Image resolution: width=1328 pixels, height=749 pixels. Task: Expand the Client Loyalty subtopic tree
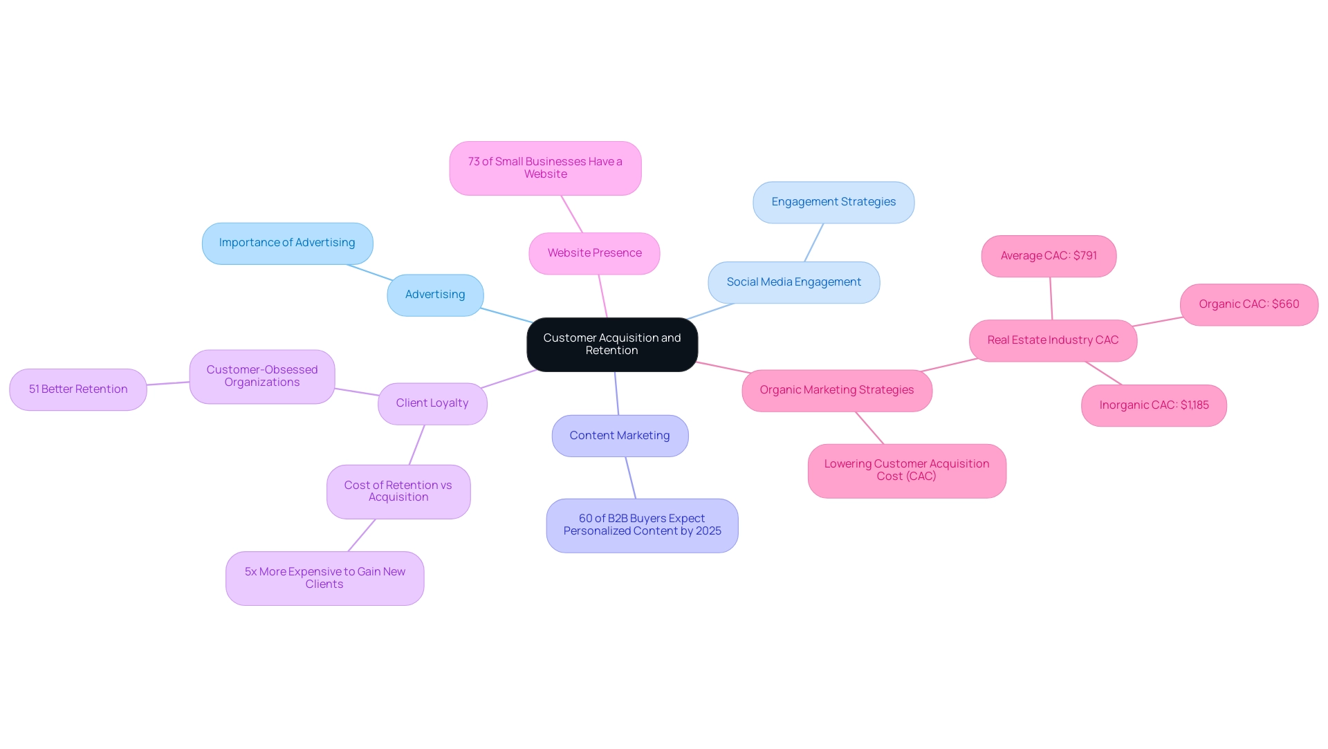tap(432, 403)
